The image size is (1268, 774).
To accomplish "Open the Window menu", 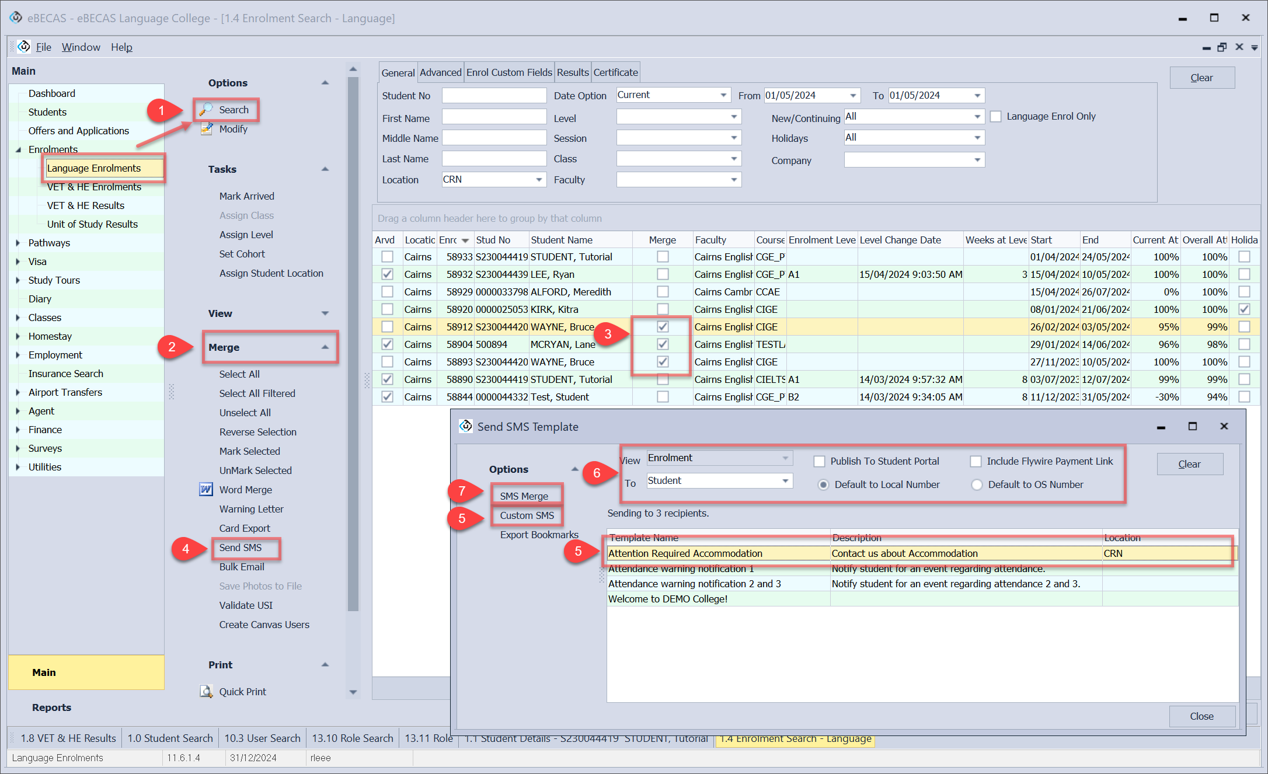I will pyautogui.click(x=81, y=47).
